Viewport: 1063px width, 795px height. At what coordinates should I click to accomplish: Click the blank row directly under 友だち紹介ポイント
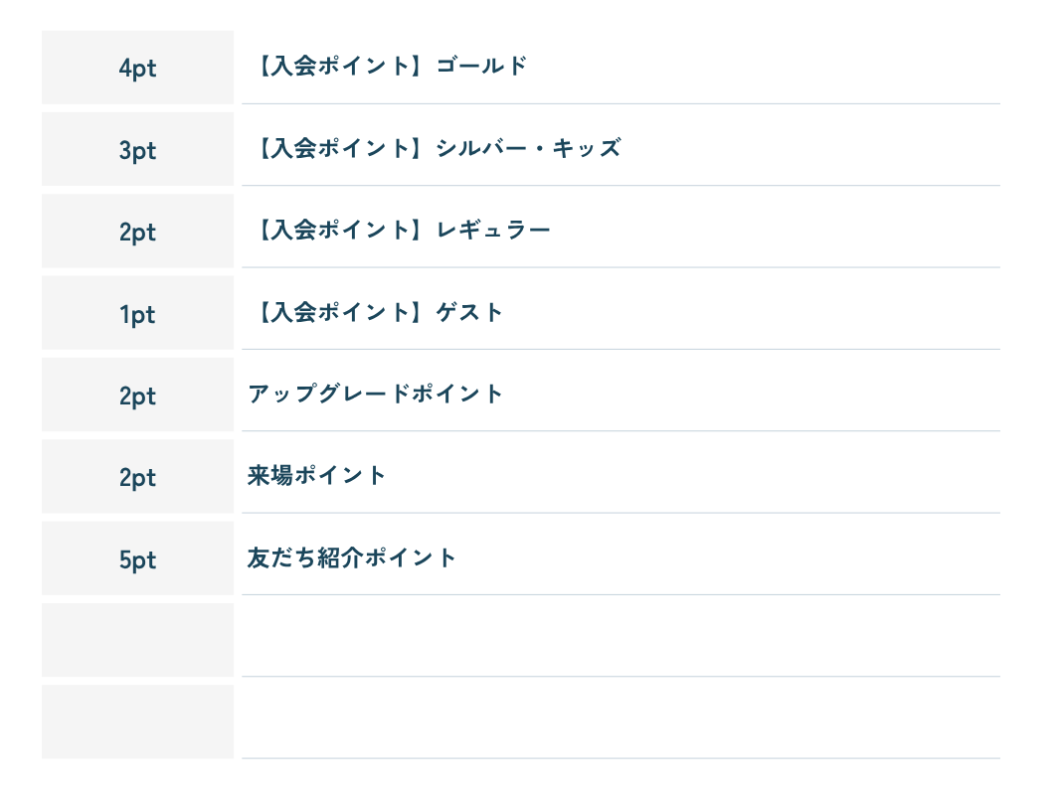pos(620,637)
